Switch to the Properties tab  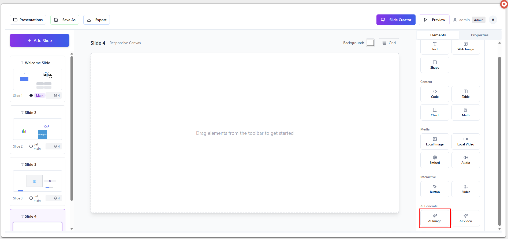479,35
